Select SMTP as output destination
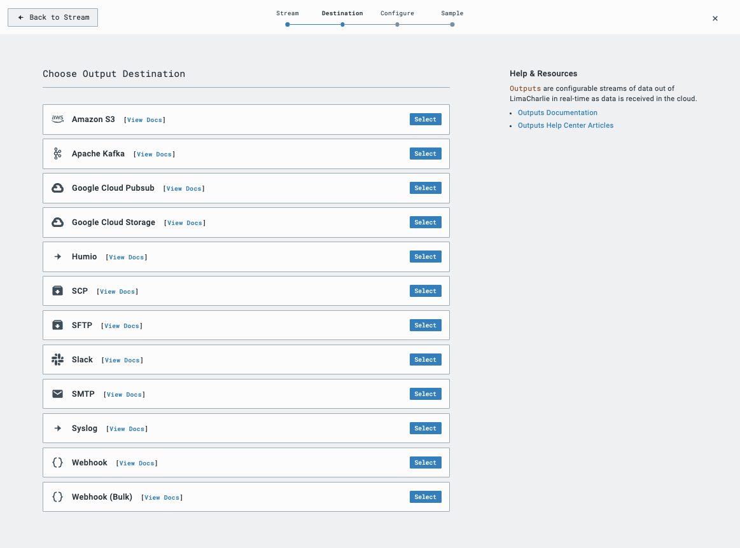This screenshot has width=740, height=548. click(425, 394)
